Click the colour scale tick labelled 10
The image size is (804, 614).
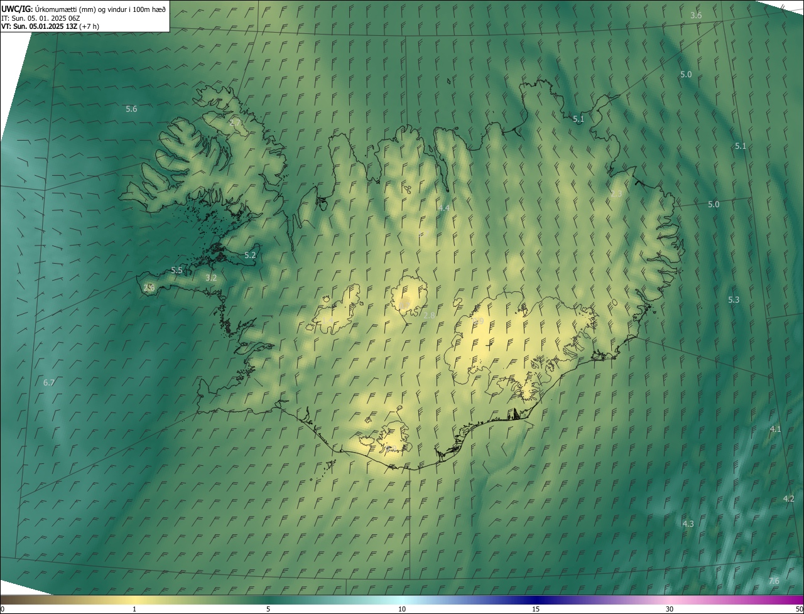pyautogui.click(x=402, y=610)
